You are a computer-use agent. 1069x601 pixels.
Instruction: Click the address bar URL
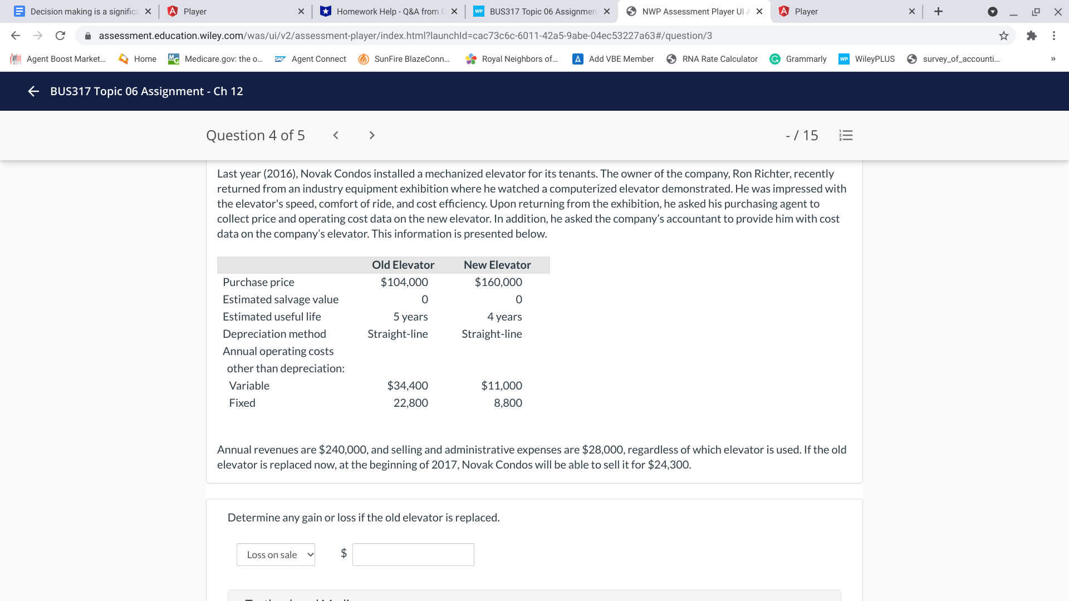405,36
